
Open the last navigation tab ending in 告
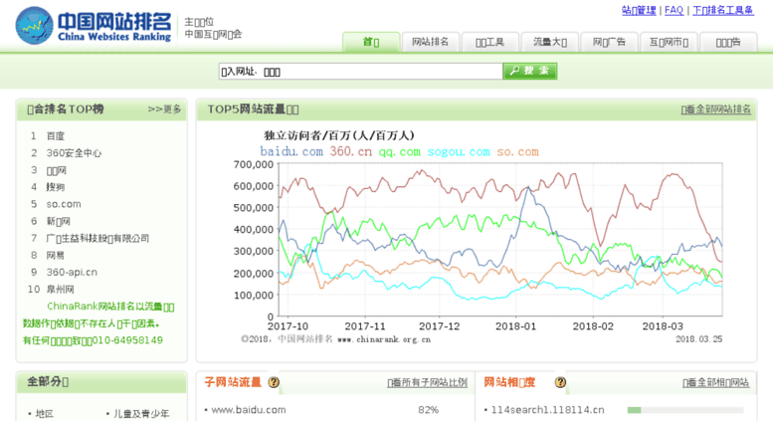pos(728,42)
